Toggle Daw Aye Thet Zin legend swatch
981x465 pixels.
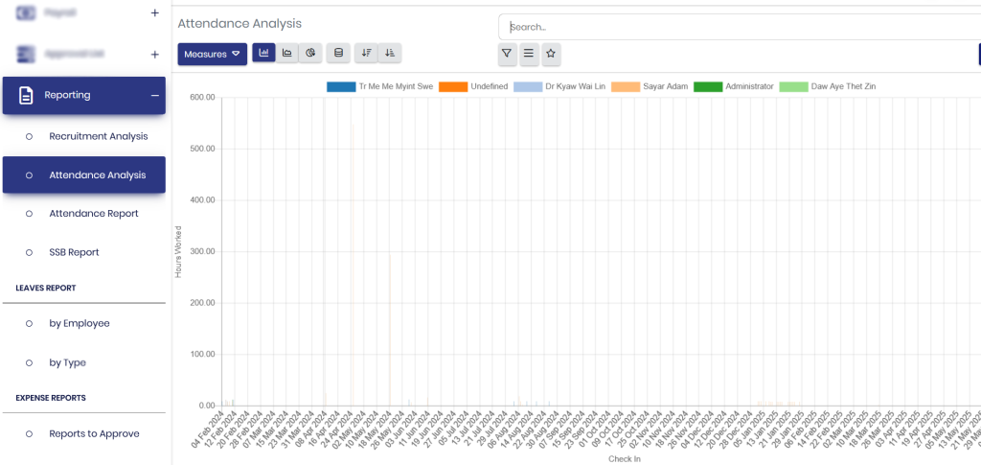tap(793, 86)
